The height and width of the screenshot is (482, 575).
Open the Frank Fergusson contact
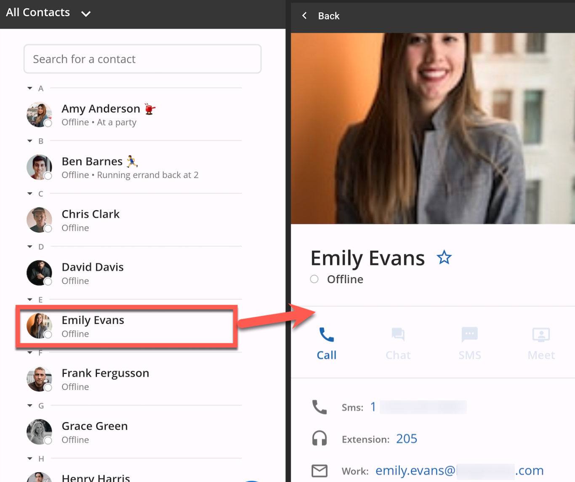pos(134,379)
